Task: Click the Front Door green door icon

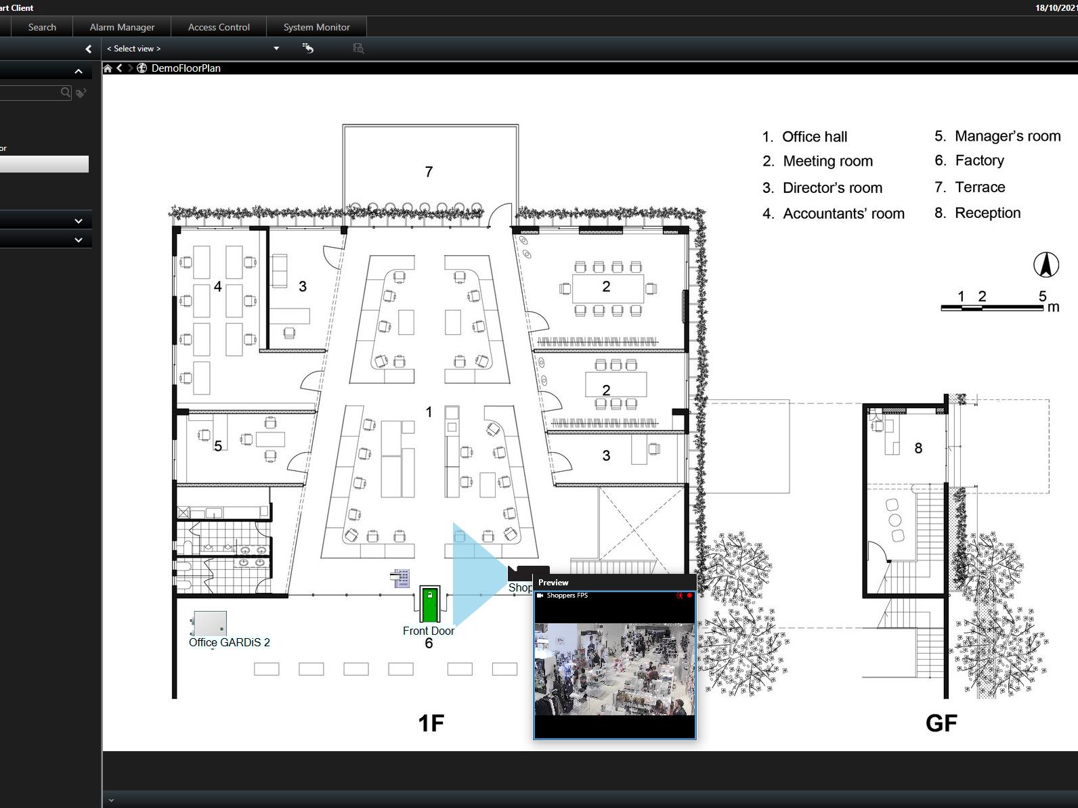Action: click(429, 604)
